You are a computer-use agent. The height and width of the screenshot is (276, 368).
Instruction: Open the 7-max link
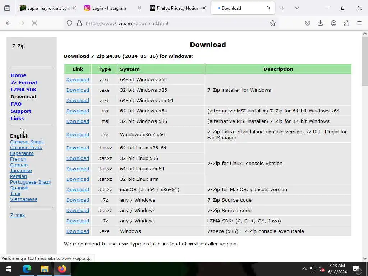click(x=17, y=215)
